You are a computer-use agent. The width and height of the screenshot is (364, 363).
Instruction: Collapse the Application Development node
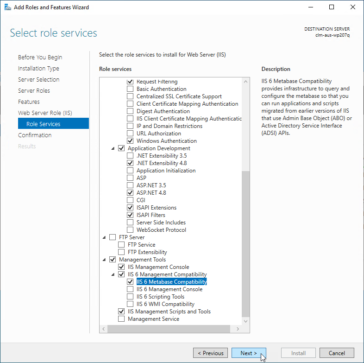[113, 148]
